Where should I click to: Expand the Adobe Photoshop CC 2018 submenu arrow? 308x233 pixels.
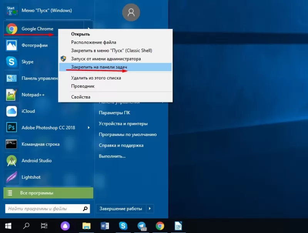[x=89, y=128]
